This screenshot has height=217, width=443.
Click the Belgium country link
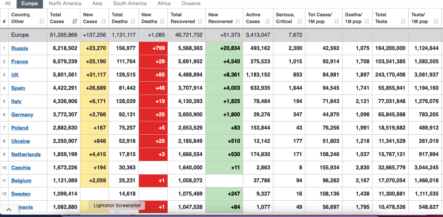point(21,181)
